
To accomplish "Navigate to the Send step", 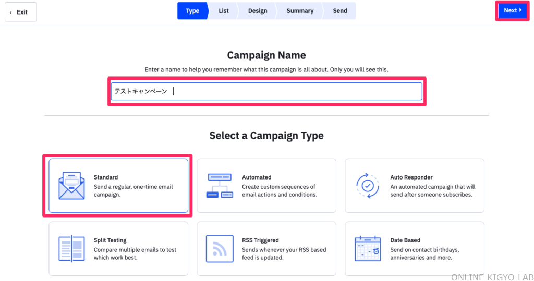I will click(339, 11).
